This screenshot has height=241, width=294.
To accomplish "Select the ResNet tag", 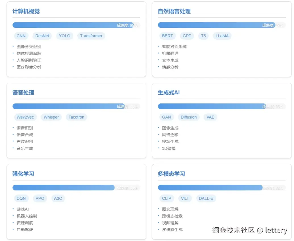I will 42,36.
